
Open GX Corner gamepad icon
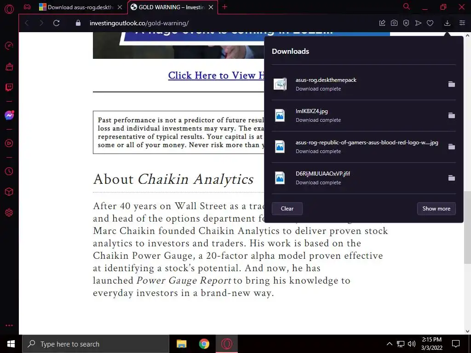[x=27, y=7]
